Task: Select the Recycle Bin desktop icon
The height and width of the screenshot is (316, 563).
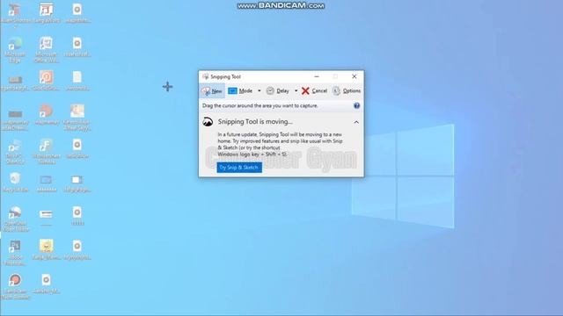Action: point(15,182)
